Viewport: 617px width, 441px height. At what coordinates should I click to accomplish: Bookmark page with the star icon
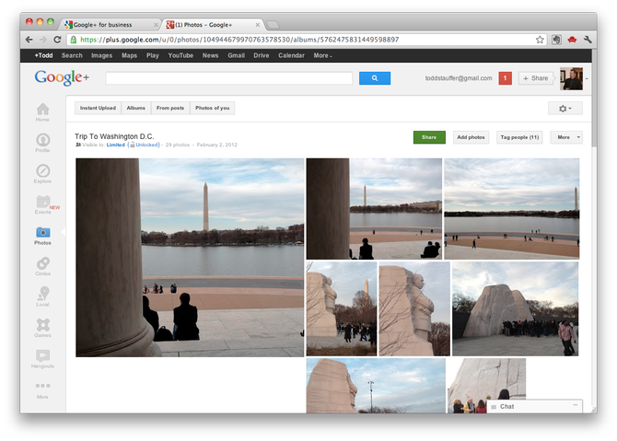coord(540,40)
